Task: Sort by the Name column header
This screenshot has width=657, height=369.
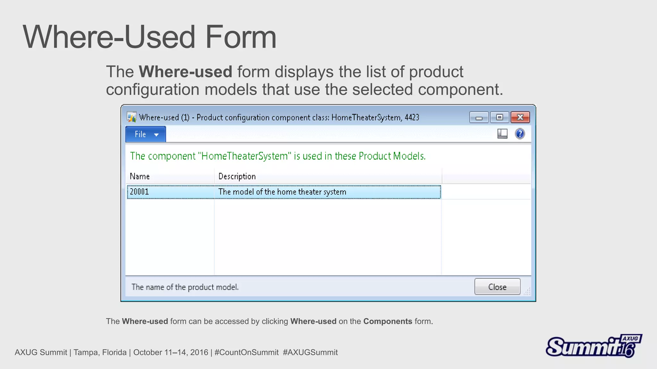Action: click(170, 176)
